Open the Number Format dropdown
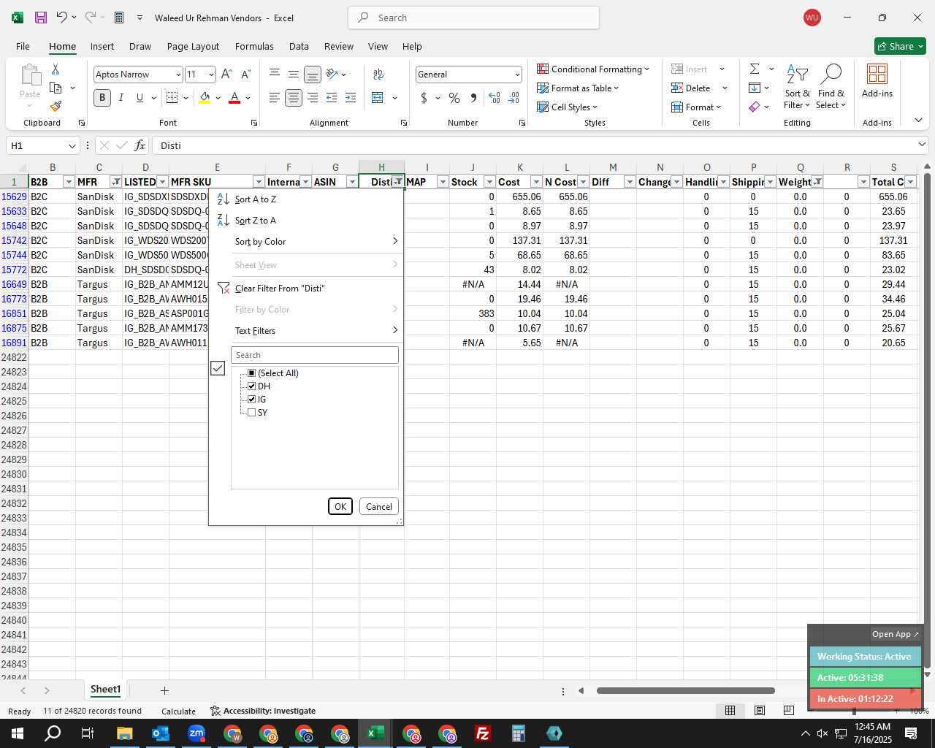This screenshot has width=935, height=748. point(517,75)
